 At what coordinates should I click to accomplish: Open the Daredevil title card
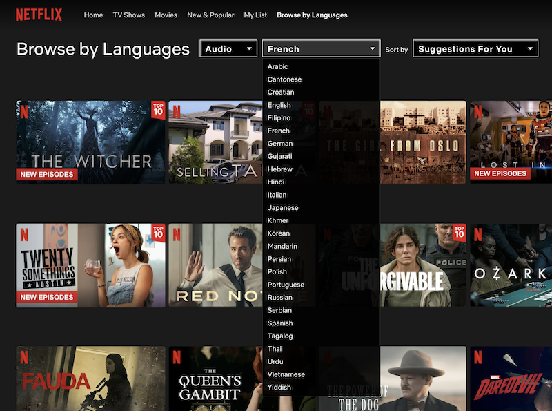[x=511, y=379]
